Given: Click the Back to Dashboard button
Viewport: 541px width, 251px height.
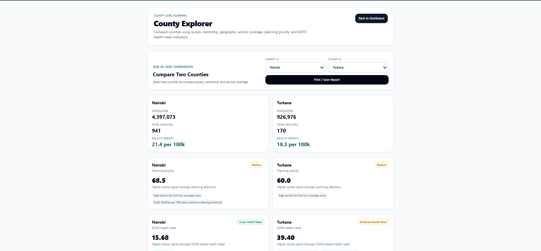Looking at the screenshot, I should [371, 18].
